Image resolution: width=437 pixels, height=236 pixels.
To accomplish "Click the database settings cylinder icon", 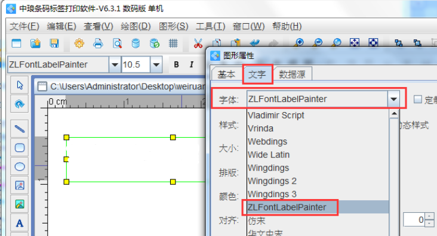I will (x=136, y=44).
